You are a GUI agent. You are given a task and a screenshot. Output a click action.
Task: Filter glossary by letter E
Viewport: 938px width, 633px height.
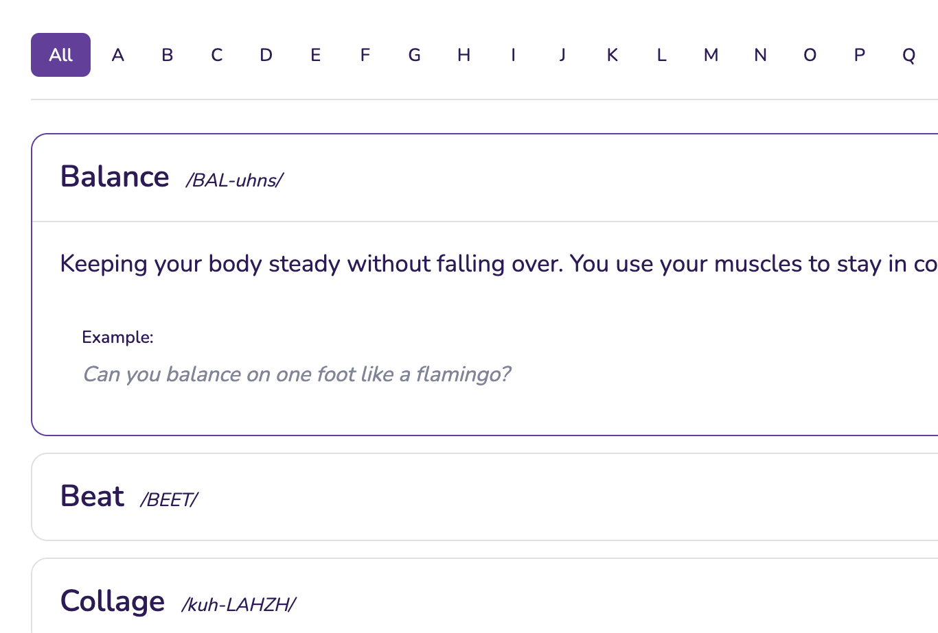point(316,55)
